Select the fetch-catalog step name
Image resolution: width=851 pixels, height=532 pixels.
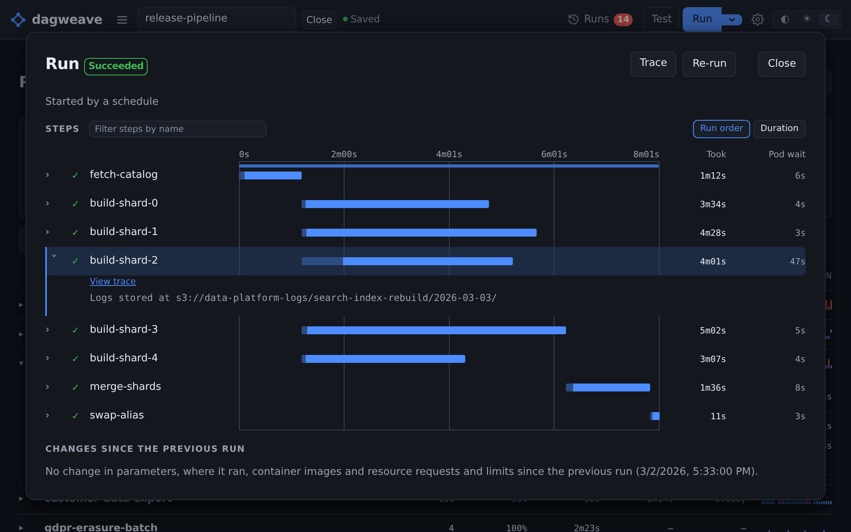pos(123,174)
